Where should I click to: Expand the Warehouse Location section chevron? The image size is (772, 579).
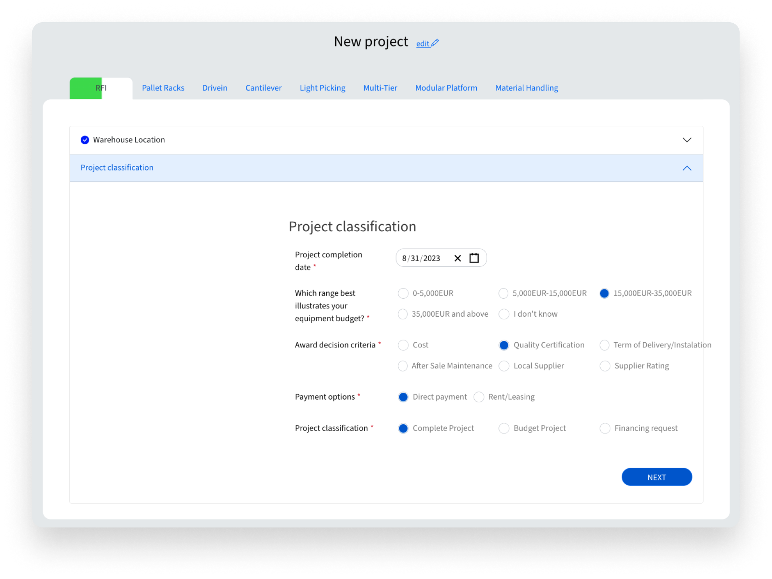click(687, 140)
